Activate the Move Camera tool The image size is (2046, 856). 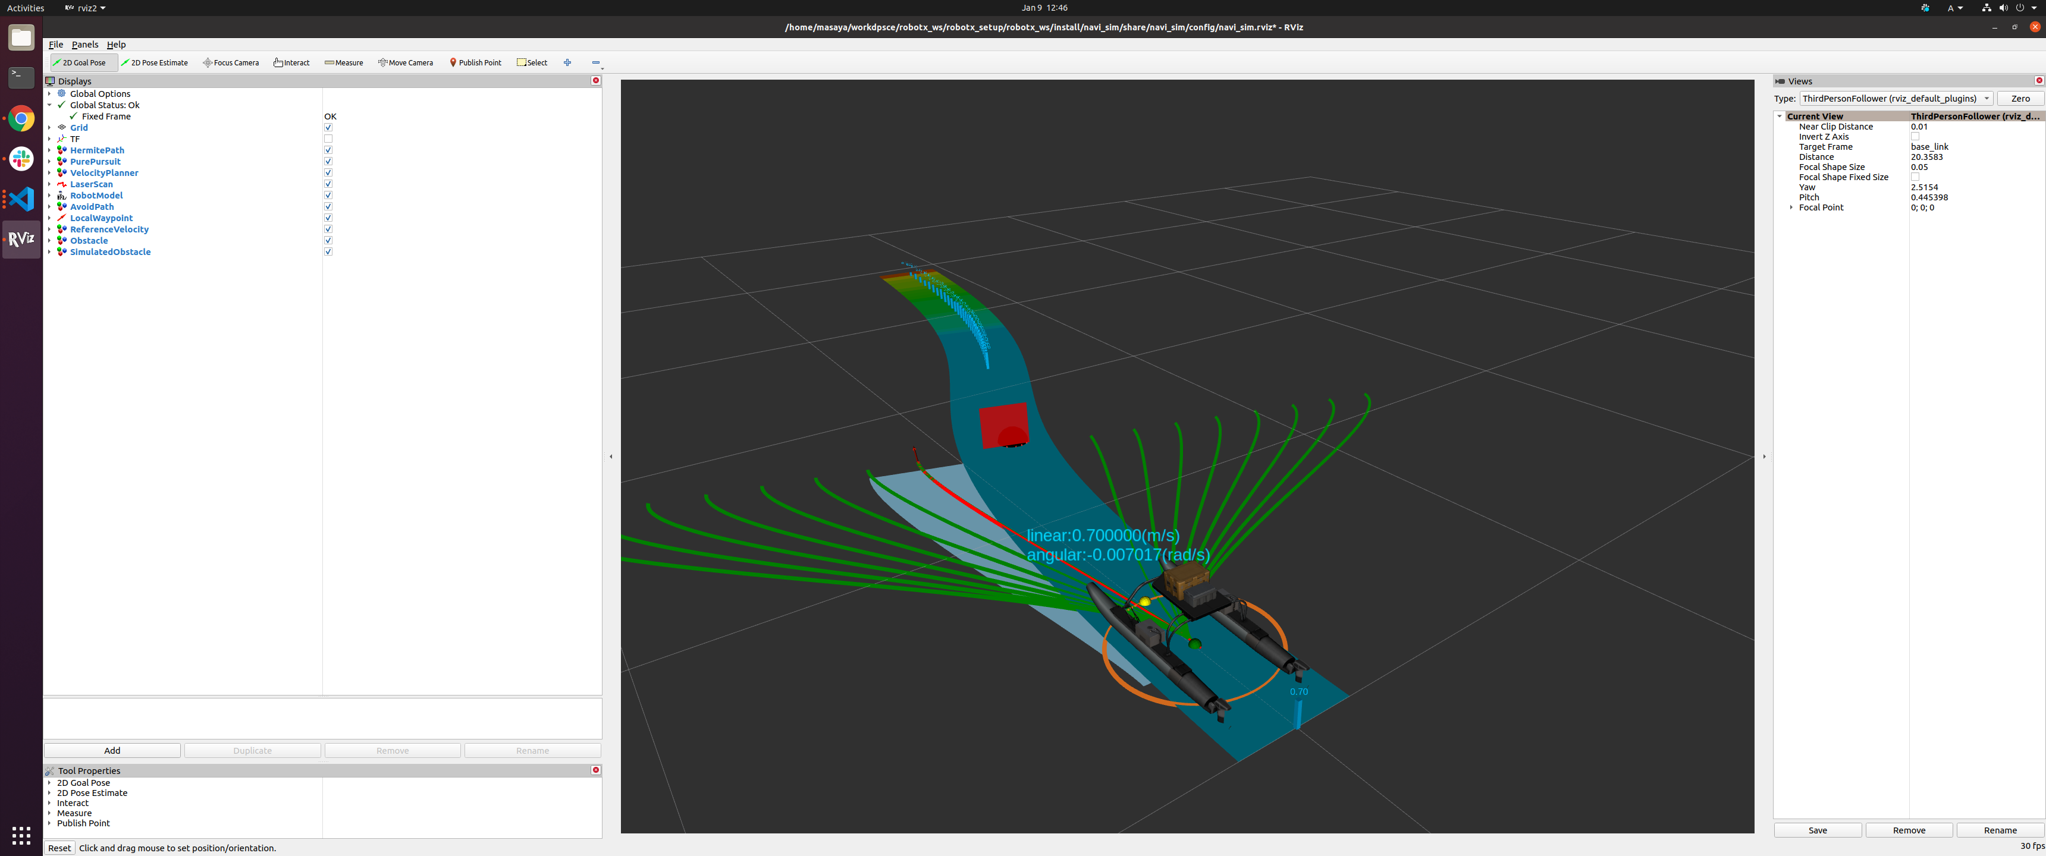pos(406,63)
